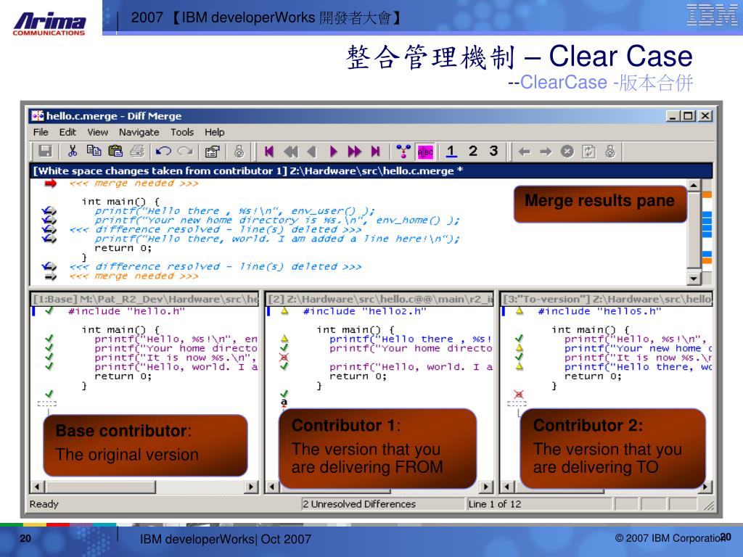This screenshot has height=557, width=743.
Task: Open the Help menu
Action: click(214, 132)
